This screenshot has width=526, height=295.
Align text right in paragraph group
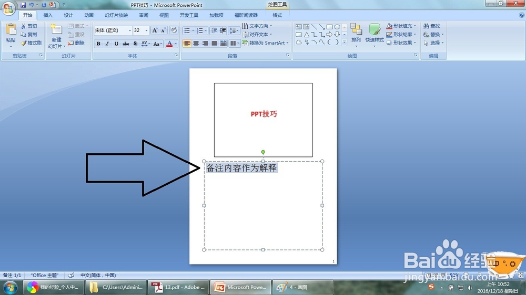(205, 43)
